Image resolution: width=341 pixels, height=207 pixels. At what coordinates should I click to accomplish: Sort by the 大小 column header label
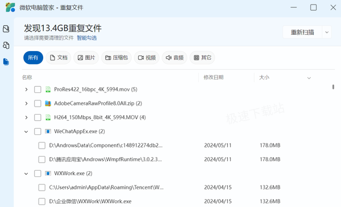pyautogui.click(x=264, y=78)
